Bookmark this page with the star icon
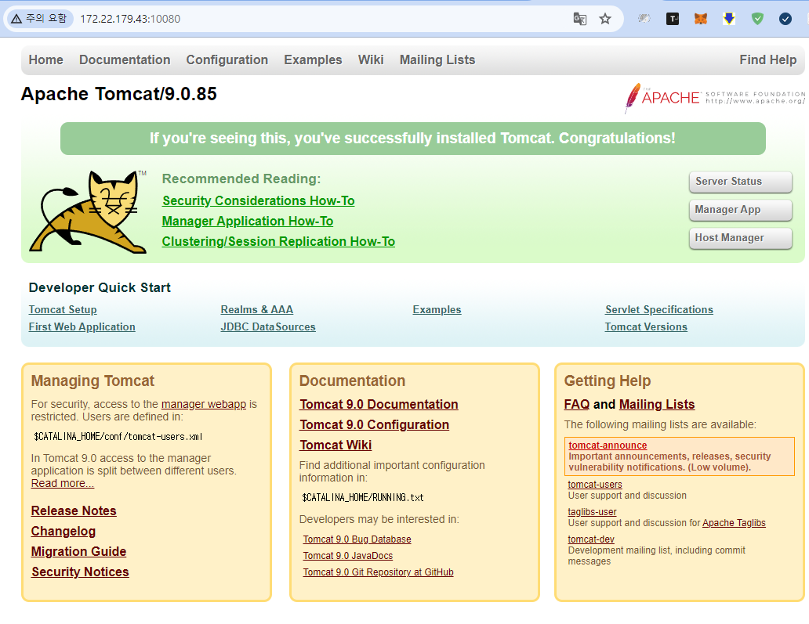 605,19
